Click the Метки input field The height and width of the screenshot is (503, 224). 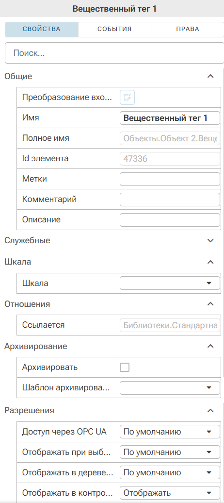pyautogui.click(x=170, y=179)
